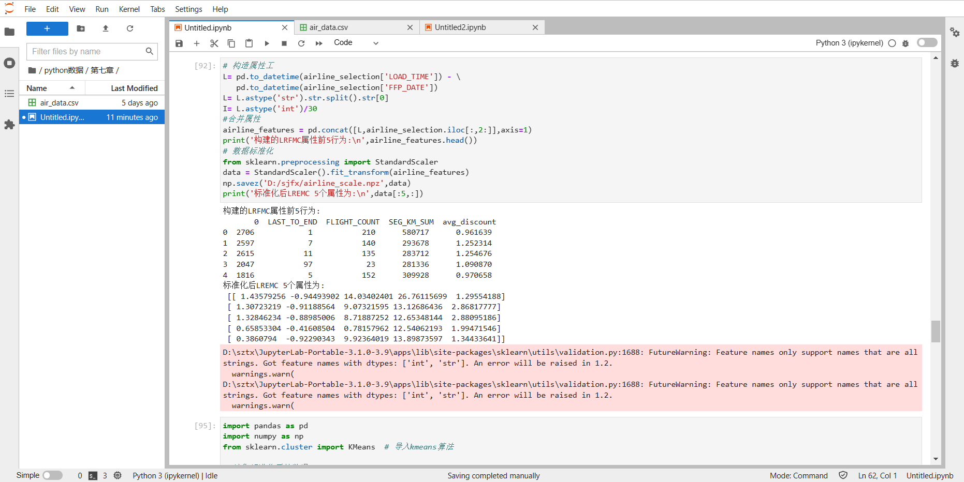964x482 pixels.
Task: Open the Edit menu
Action: [52, 9]
